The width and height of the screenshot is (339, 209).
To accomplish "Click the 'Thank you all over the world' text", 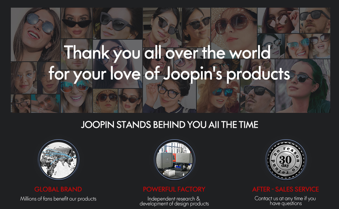I will pos(167,52).
